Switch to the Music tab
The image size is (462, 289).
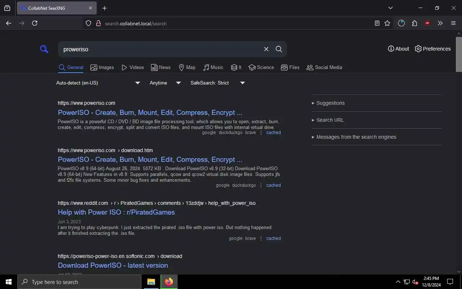click(213, 68)
